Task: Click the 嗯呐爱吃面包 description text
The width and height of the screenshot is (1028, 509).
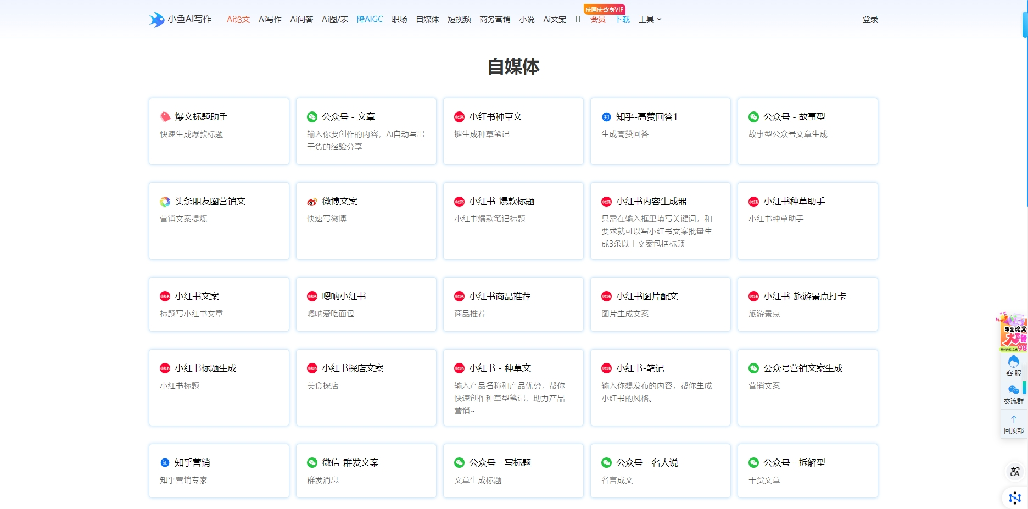Action: (331, 314)
